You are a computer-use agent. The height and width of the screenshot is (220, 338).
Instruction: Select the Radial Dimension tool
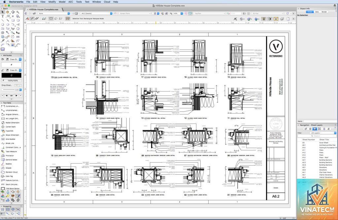point(11,123)
